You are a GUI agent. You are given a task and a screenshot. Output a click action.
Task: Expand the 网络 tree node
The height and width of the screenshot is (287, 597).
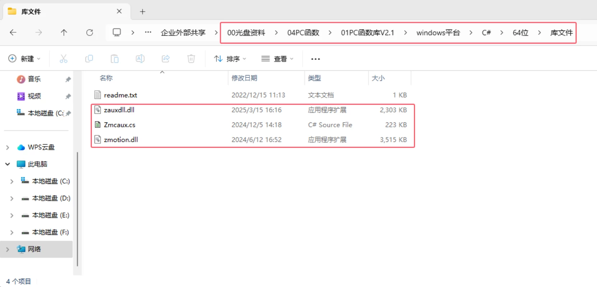click(x=8, y=249)
